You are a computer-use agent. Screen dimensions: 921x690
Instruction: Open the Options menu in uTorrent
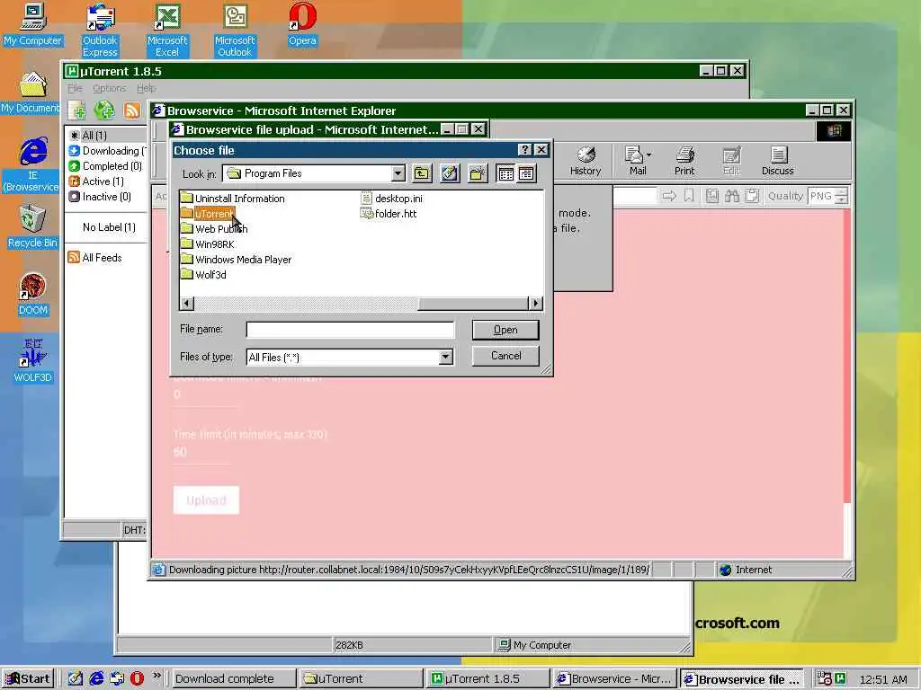tap(109, 88)
